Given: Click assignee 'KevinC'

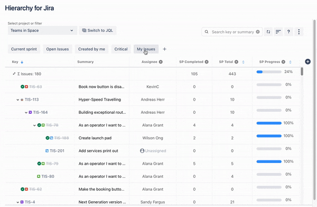Looking at the screenshot, I should 153,87.
